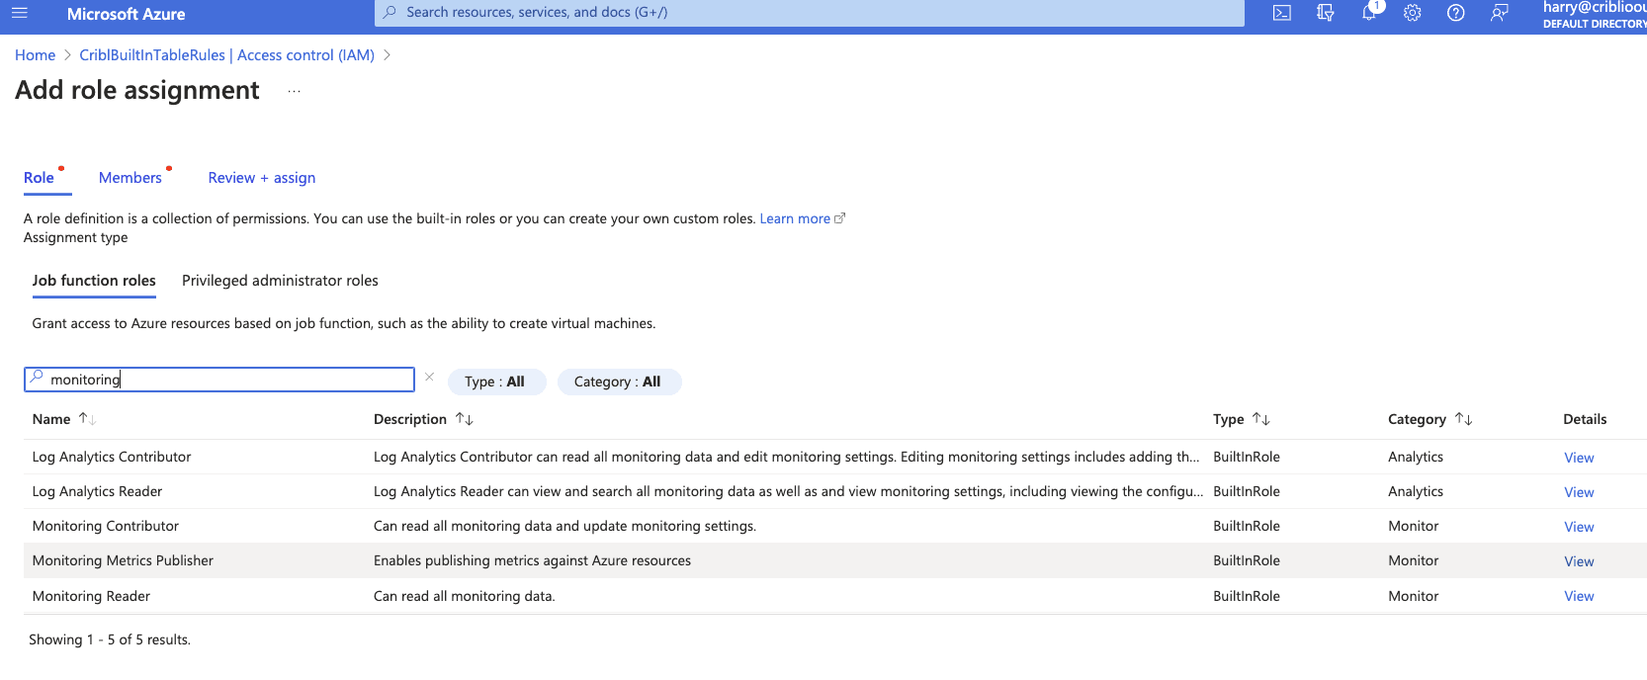The width and height of the screenshot is (1647, 680).
Task: Open the Type : All filter
Action: coord(495,382)
